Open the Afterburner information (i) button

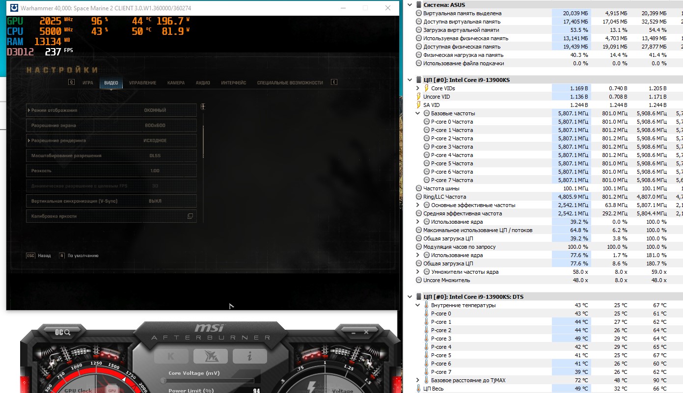[249, 356]
